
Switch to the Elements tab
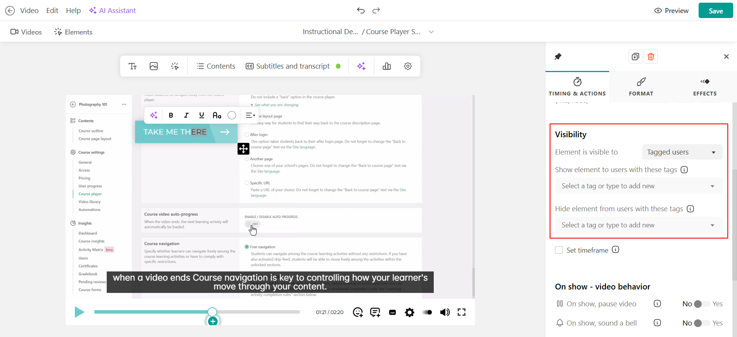73,32
